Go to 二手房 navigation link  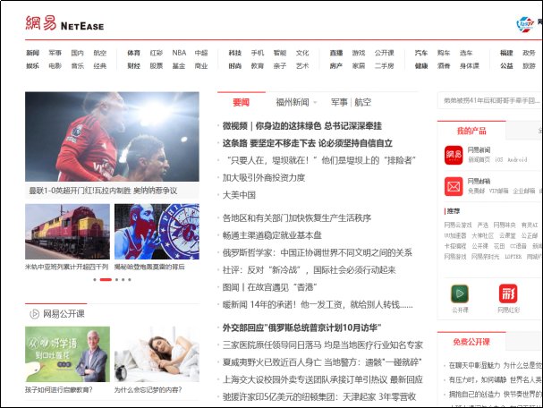click(x=384, y=66)
